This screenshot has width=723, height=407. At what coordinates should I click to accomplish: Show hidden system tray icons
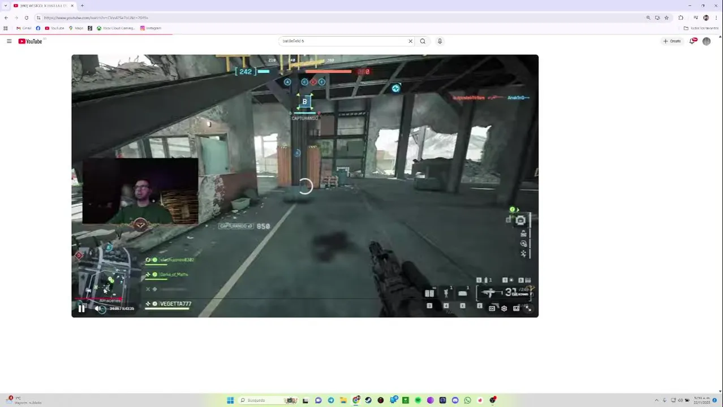click(657, 400)
